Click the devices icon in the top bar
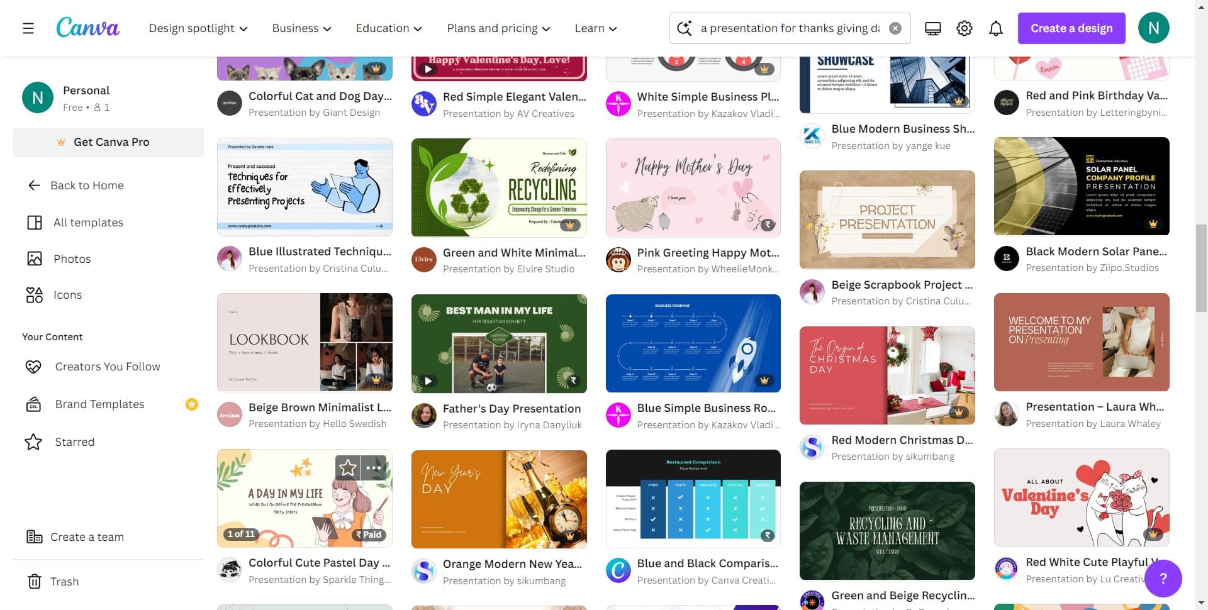 click(x=932, y=28)
